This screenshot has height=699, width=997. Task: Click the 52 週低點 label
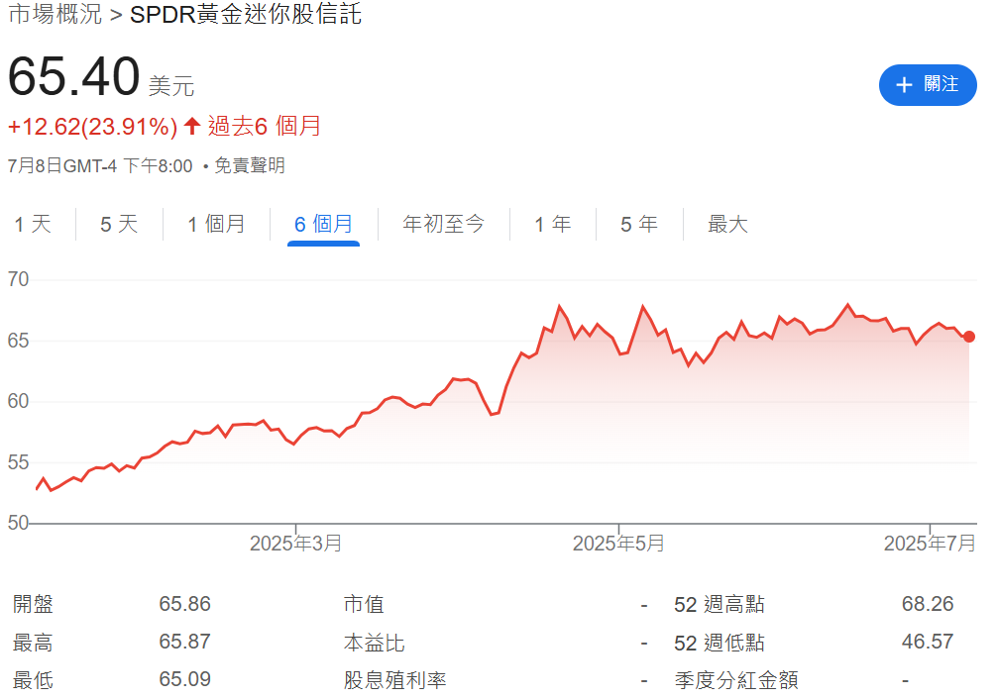[x=720, y=643]
